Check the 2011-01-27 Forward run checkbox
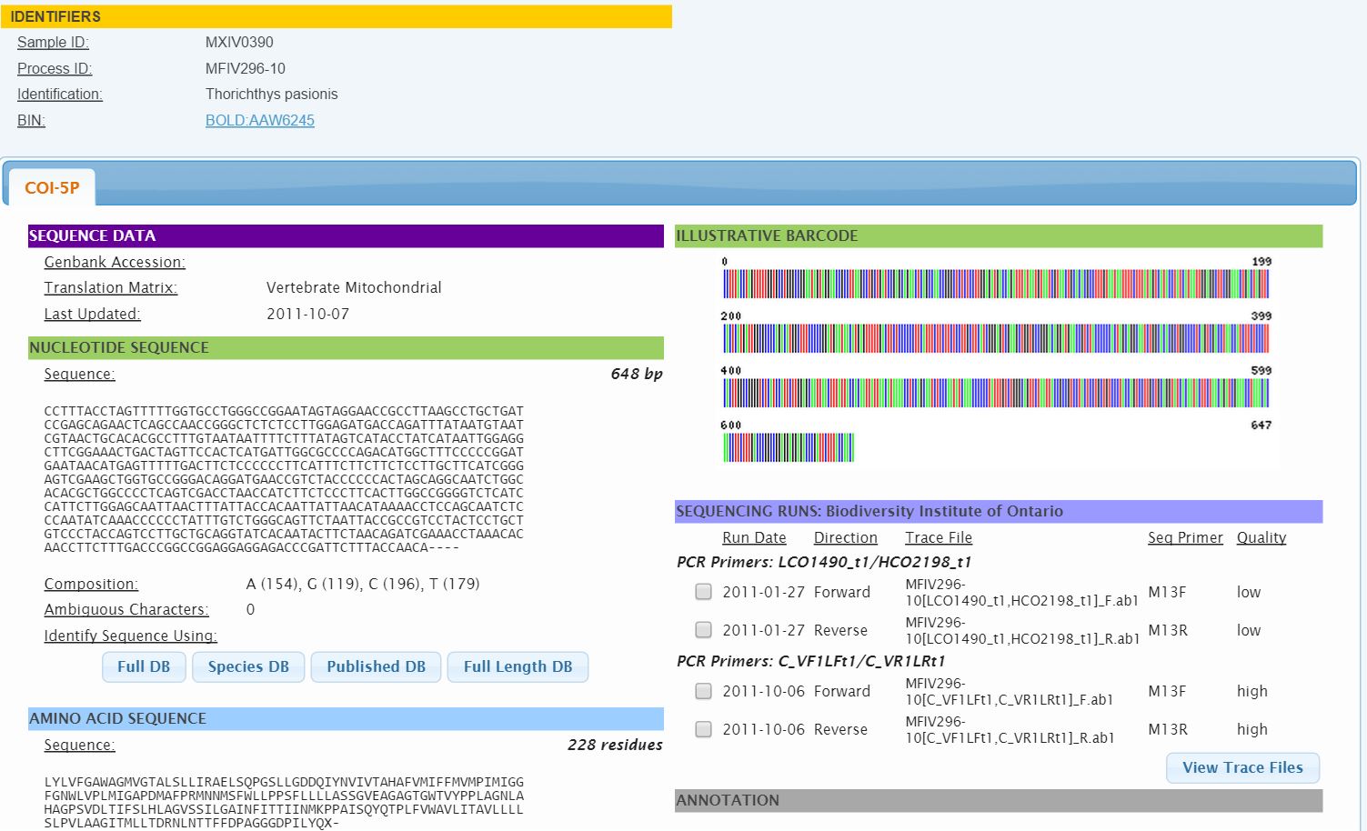 pyautogui.click(x=703, y=592)
